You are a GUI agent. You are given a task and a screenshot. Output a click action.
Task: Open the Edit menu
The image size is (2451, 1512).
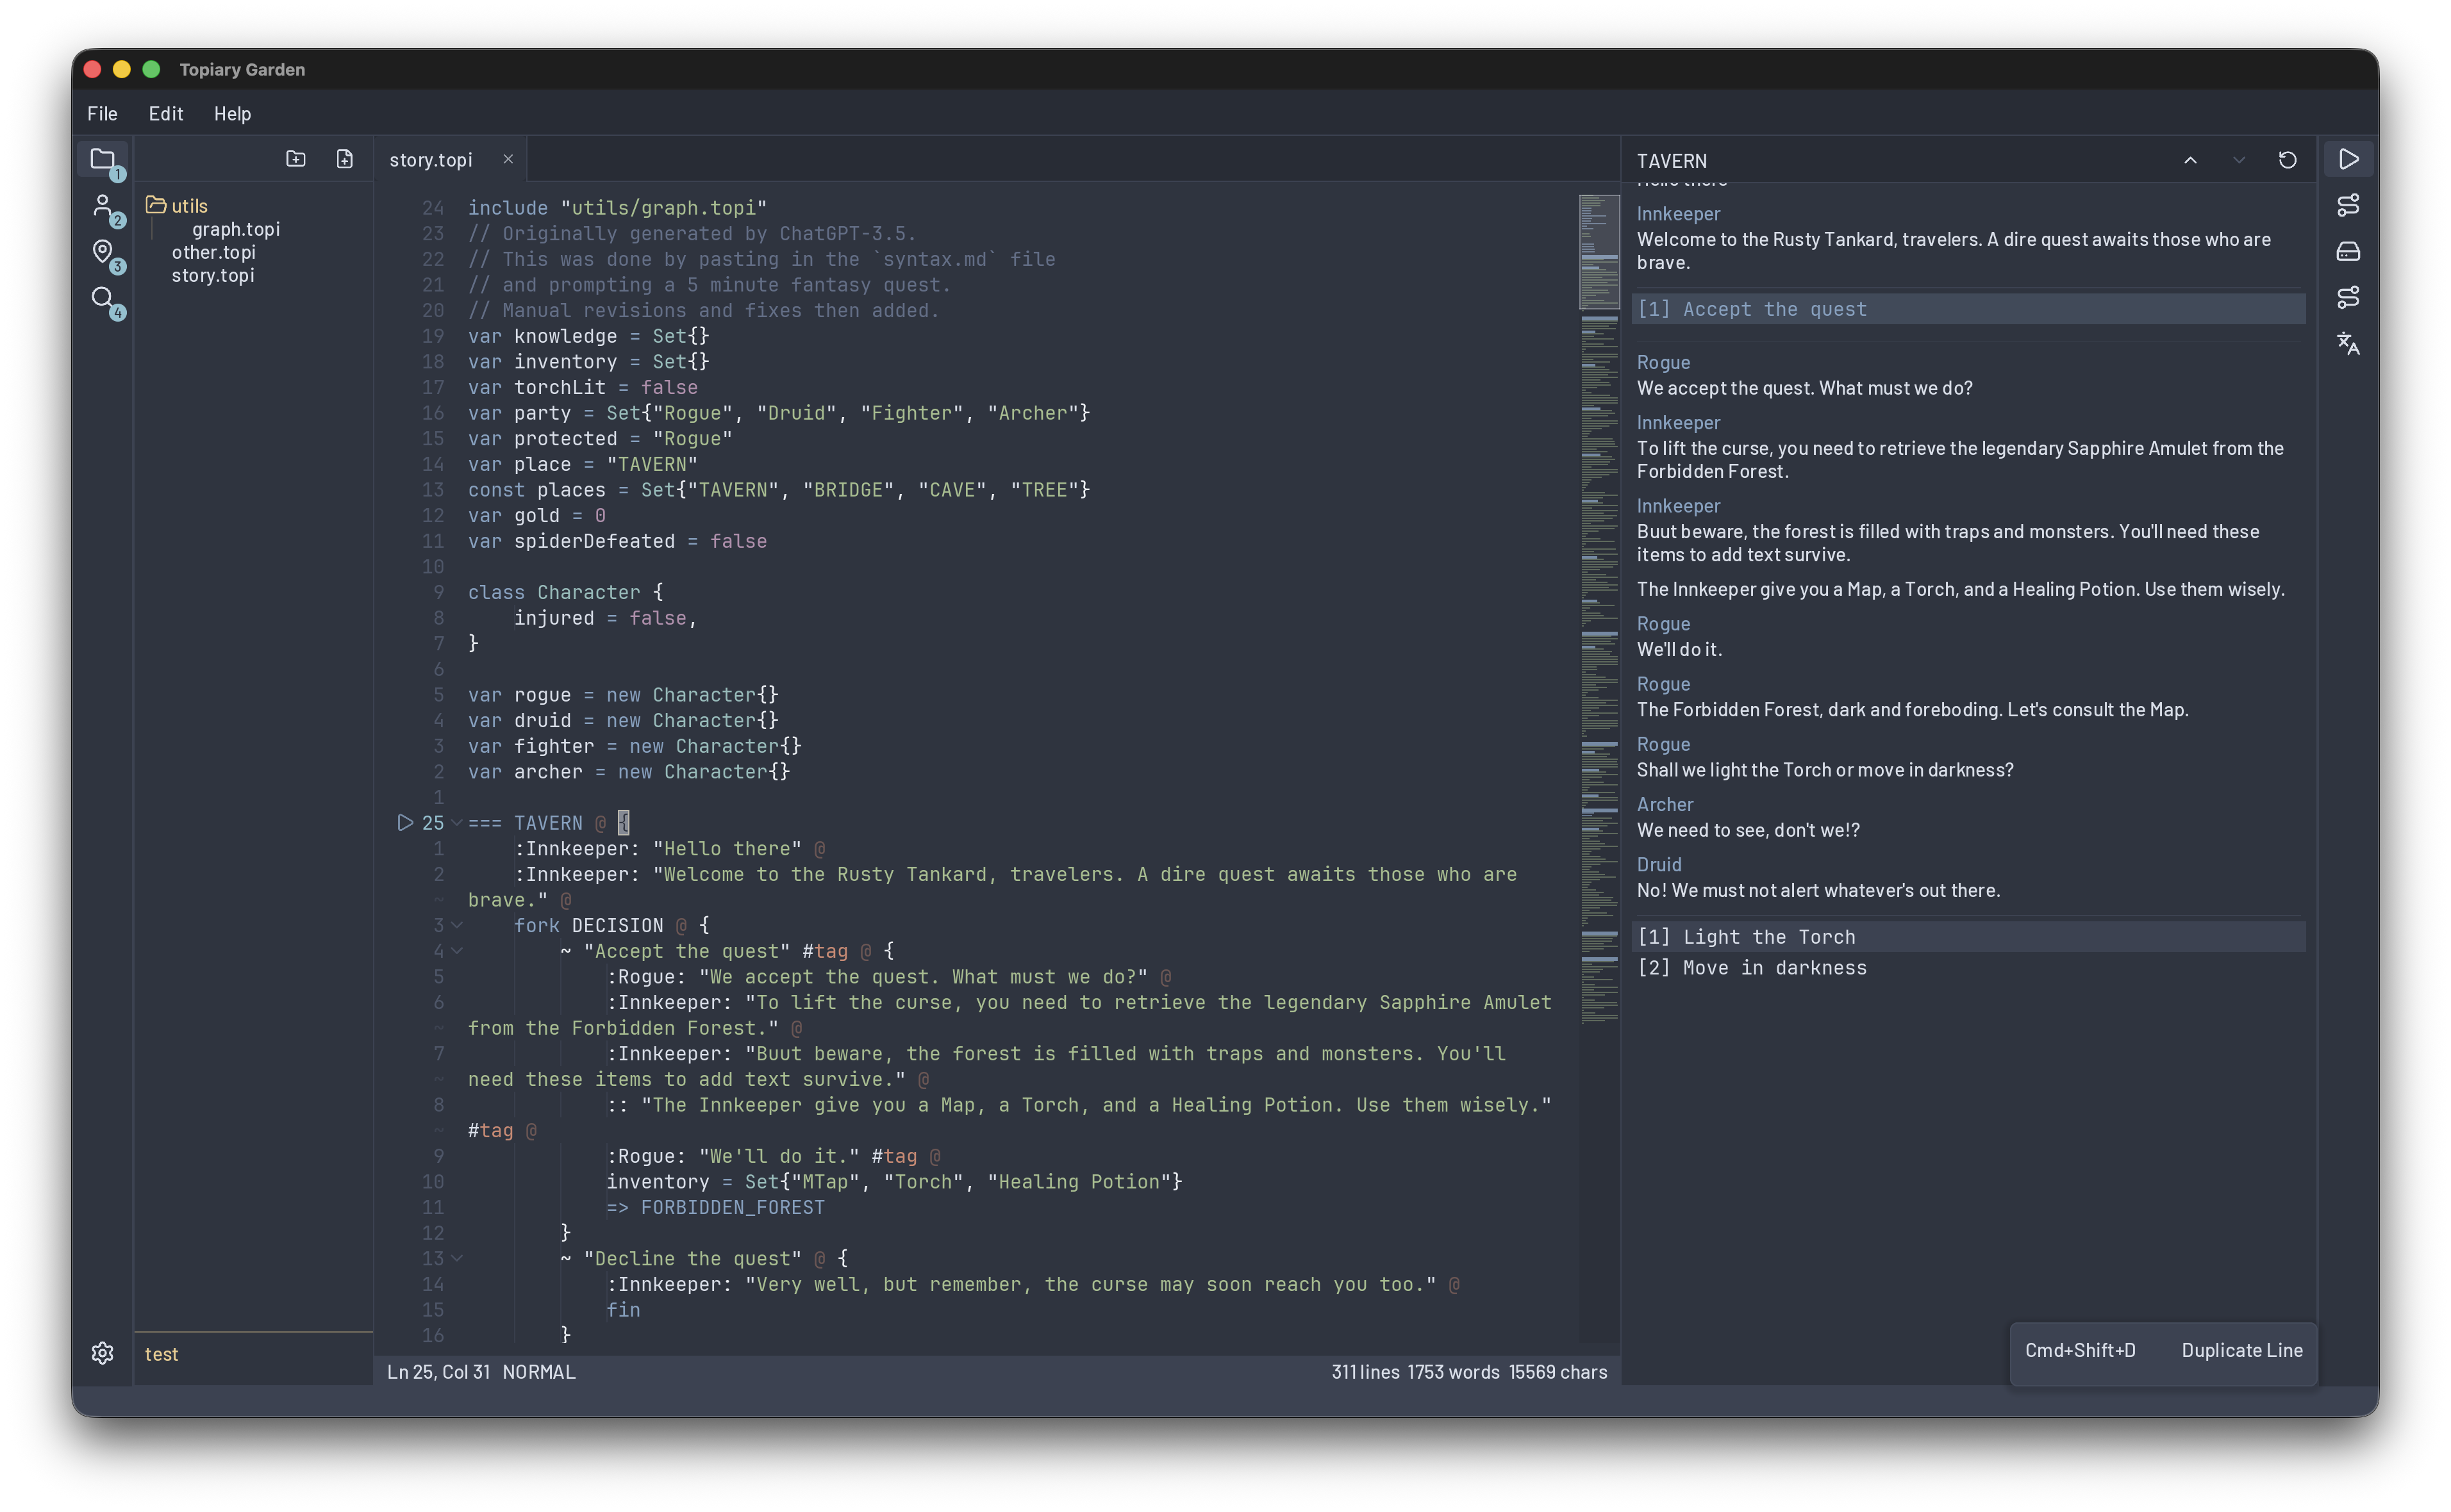165,114
